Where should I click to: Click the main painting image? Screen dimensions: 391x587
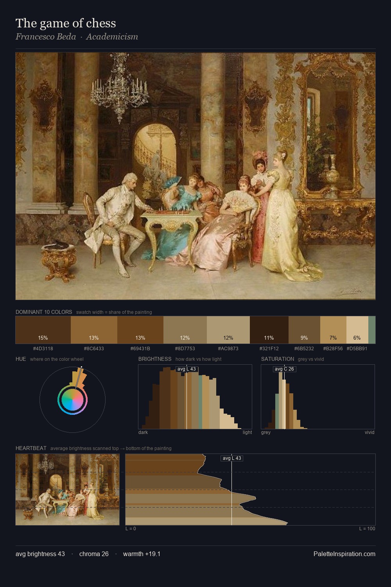tap(195, 176)
